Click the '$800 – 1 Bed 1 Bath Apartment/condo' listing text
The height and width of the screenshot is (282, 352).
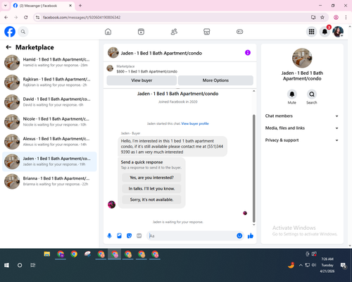point(147,71)
